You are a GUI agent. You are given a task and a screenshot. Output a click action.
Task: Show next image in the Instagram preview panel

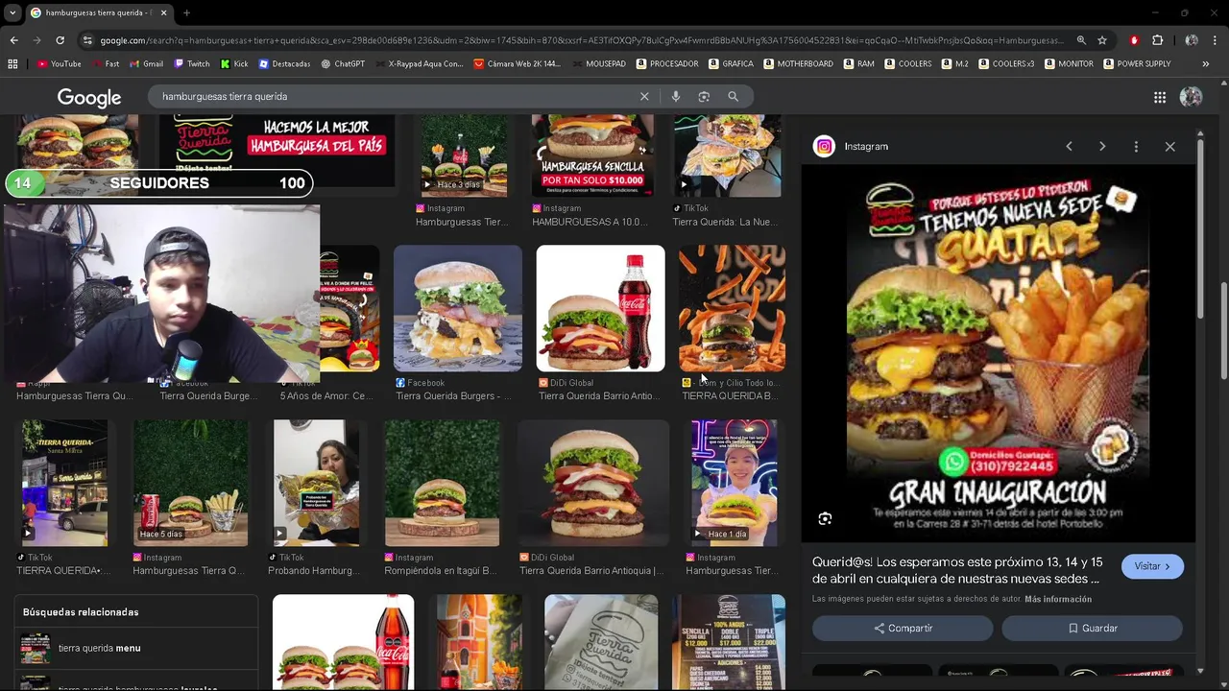1102,147
